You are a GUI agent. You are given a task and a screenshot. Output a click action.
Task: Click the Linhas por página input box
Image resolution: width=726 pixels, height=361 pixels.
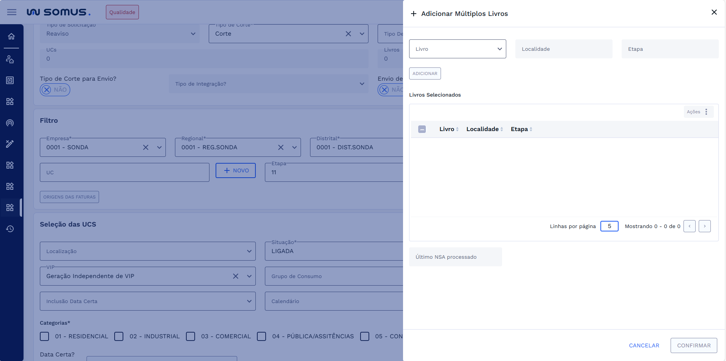[x=609, y=226]
